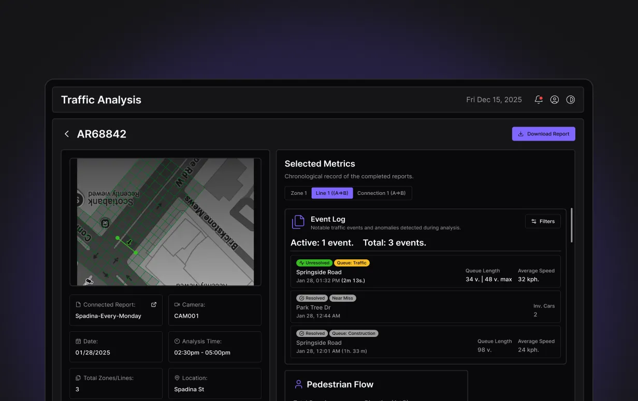Click the Pedestrian Flow heading
This screenshot has height=401, width=638.
(340, 384)
